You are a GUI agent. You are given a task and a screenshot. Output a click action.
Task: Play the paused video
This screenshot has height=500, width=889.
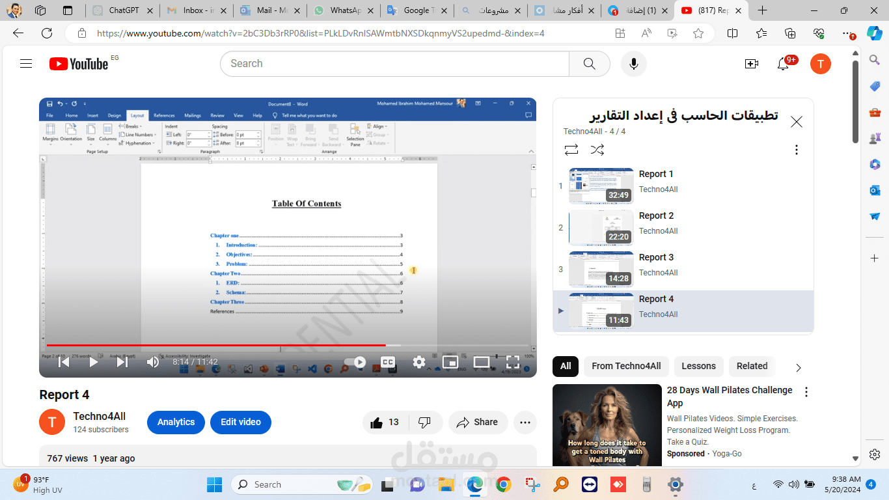(93, 362)
